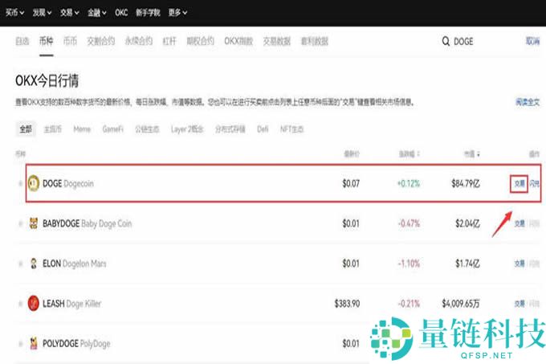
Task: Click the POLYDOGE PolyDoge name
Action: 76,344
